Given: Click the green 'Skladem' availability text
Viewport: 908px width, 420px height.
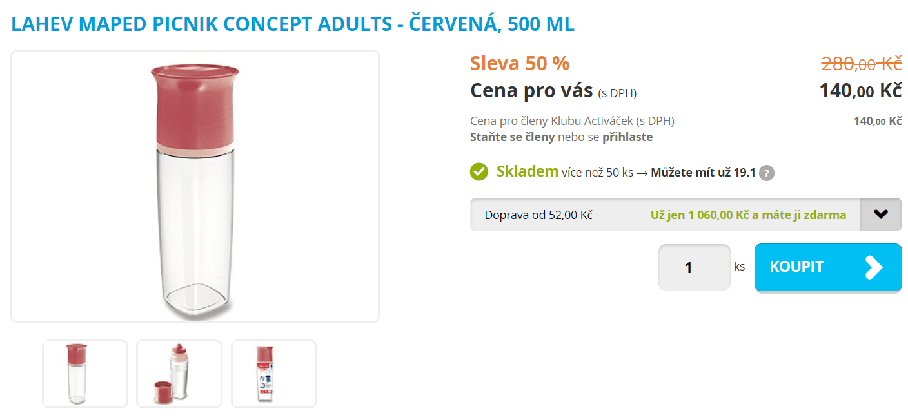Looking at the screenshot, I should coord(528,171).
